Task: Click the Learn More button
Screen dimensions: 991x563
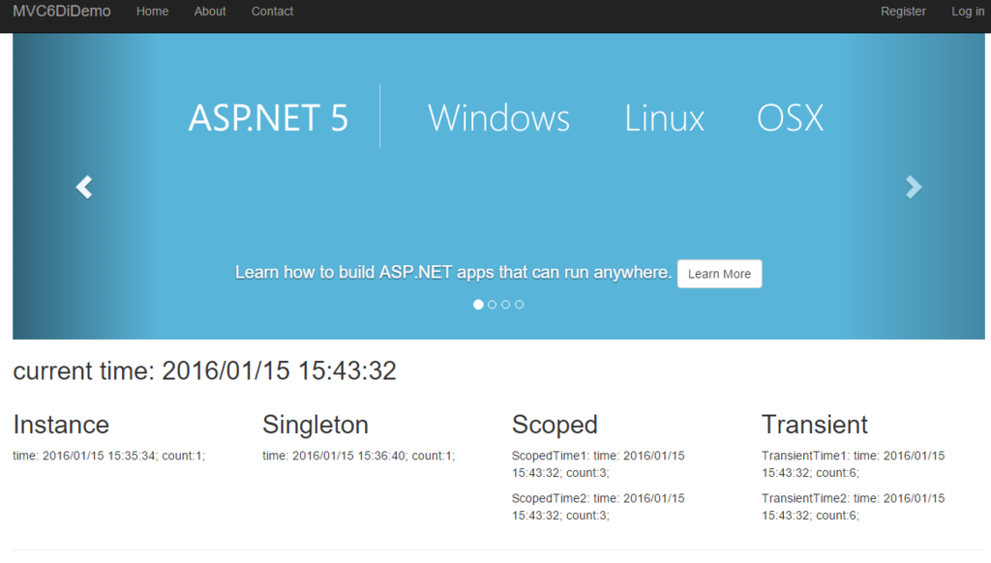Action: pos(719,274)
